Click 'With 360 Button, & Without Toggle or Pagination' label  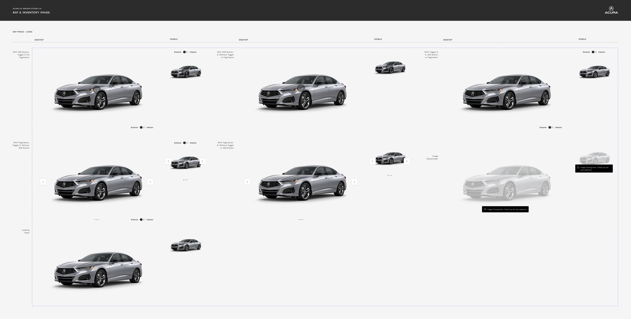[x=225, y=55]
